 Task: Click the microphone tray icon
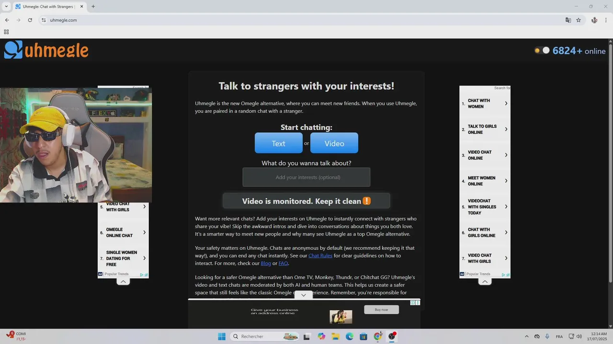(547, 336)
